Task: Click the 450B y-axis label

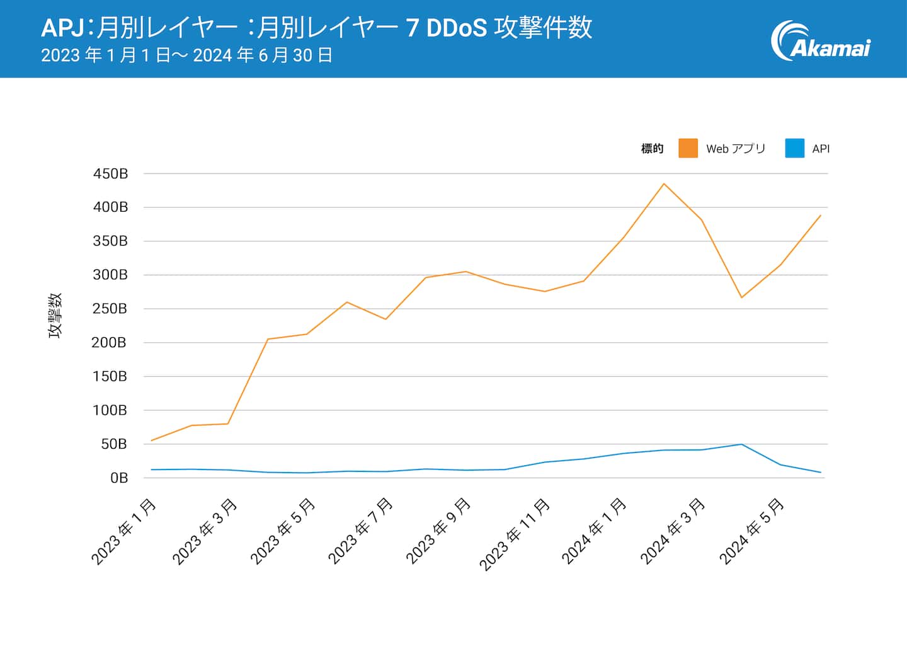Action: [x=110, y=174]
